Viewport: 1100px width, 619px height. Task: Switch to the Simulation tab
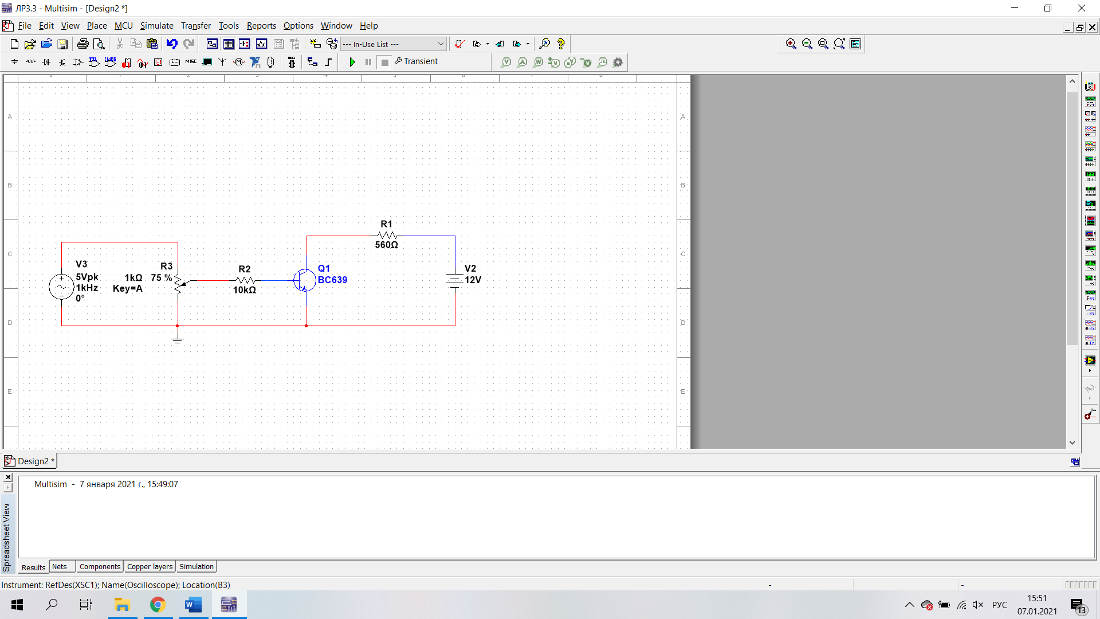click(197, 566)
